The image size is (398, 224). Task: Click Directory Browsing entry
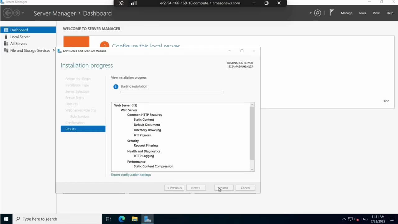click(147, 130)
